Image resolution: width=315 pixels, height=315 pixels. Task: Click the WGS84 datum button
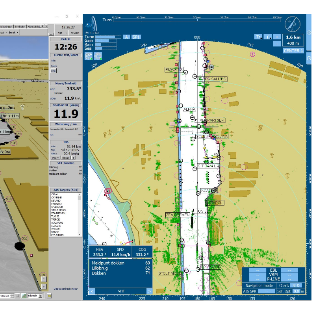tap(75, 33)
